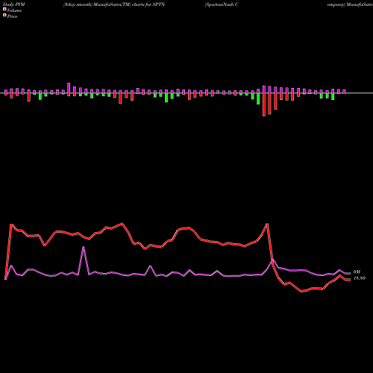
Task: Select the 'Price' legend label
Action: point(12,16)
